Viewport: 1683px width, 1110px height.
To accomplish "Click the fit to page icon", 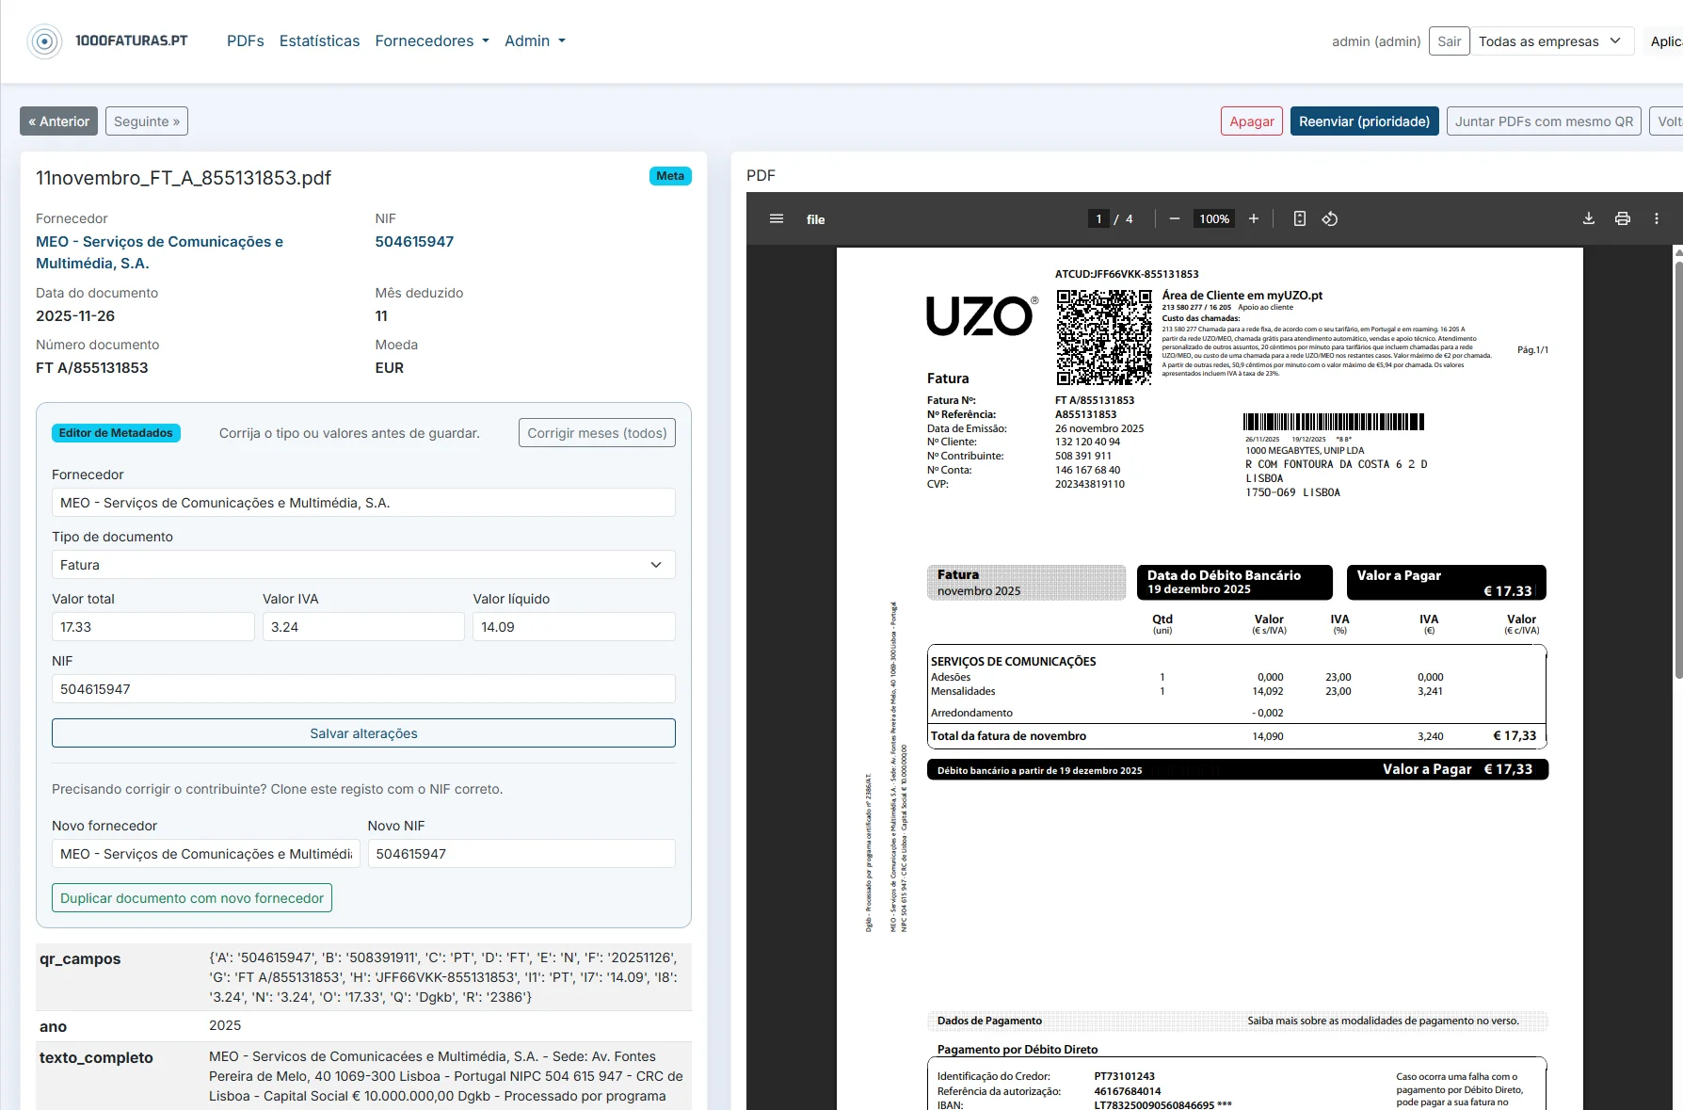I will 1300,218.
